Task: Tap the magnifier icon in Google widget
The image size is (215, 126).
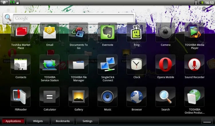Action: 8,18
